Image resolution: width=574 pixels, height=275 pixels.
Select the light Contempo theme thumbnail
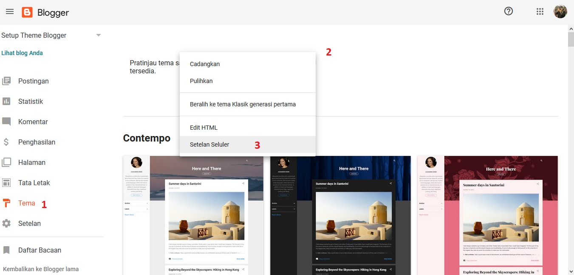[193, 215]
